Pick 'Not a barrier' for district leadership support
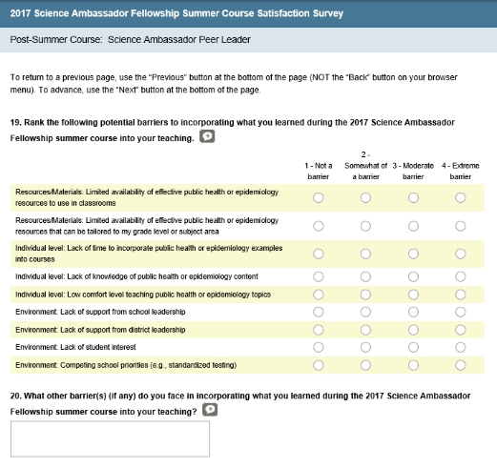 (x=319, y=330)
